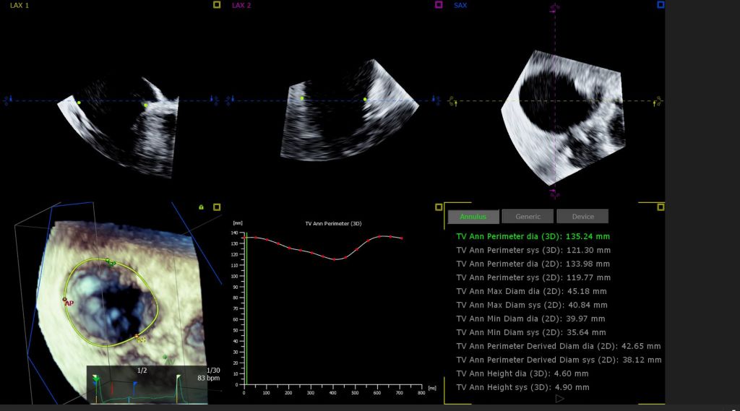Maximize the 3D volume rendering view
This screenshot has width=740, height=411.
[x=217, y=207]
